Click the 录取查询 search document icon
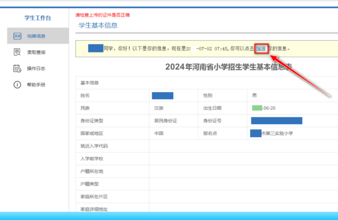Image resolution: width=338 pixels, height=220 pixels. click(17, 52)
